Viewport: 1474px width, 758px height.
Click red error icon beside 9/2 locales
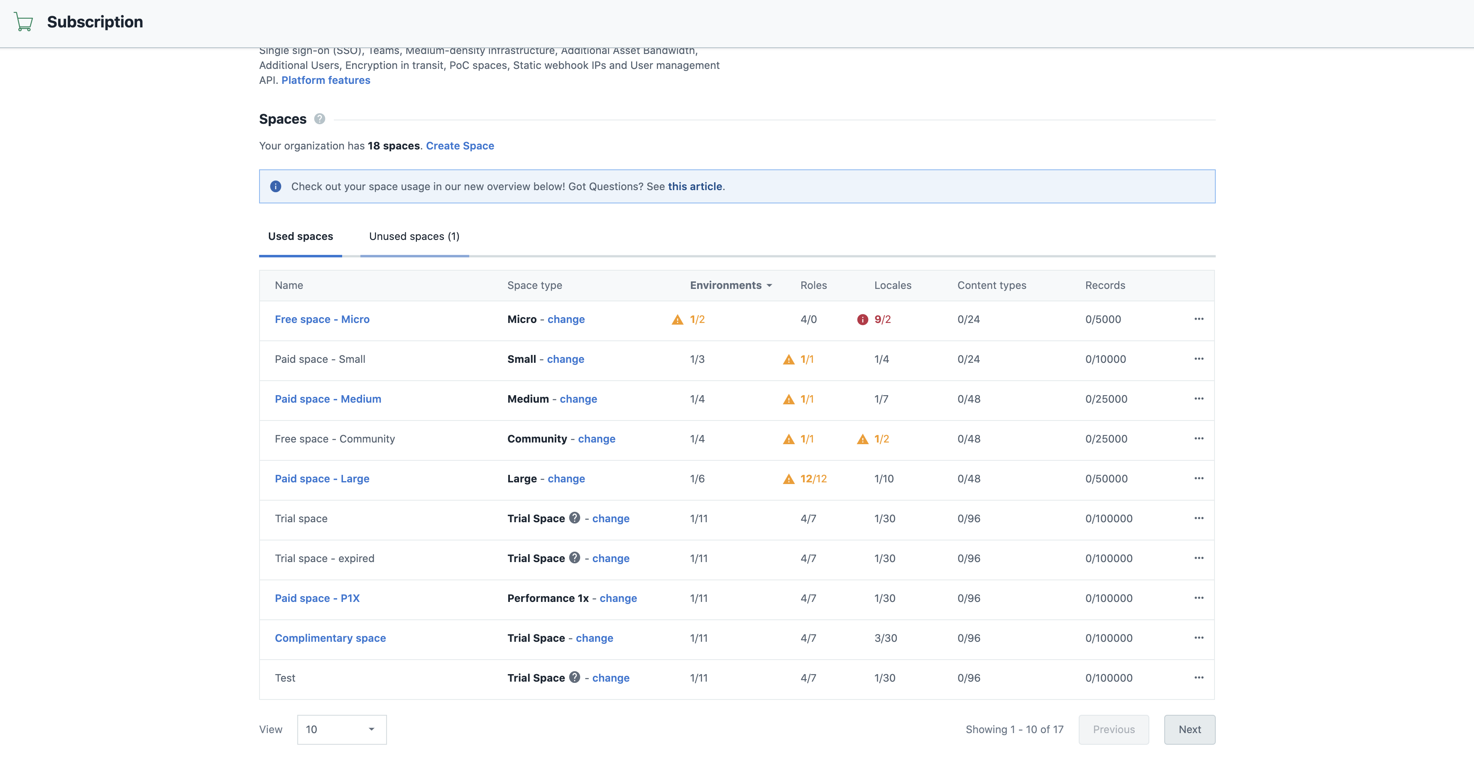862,320
